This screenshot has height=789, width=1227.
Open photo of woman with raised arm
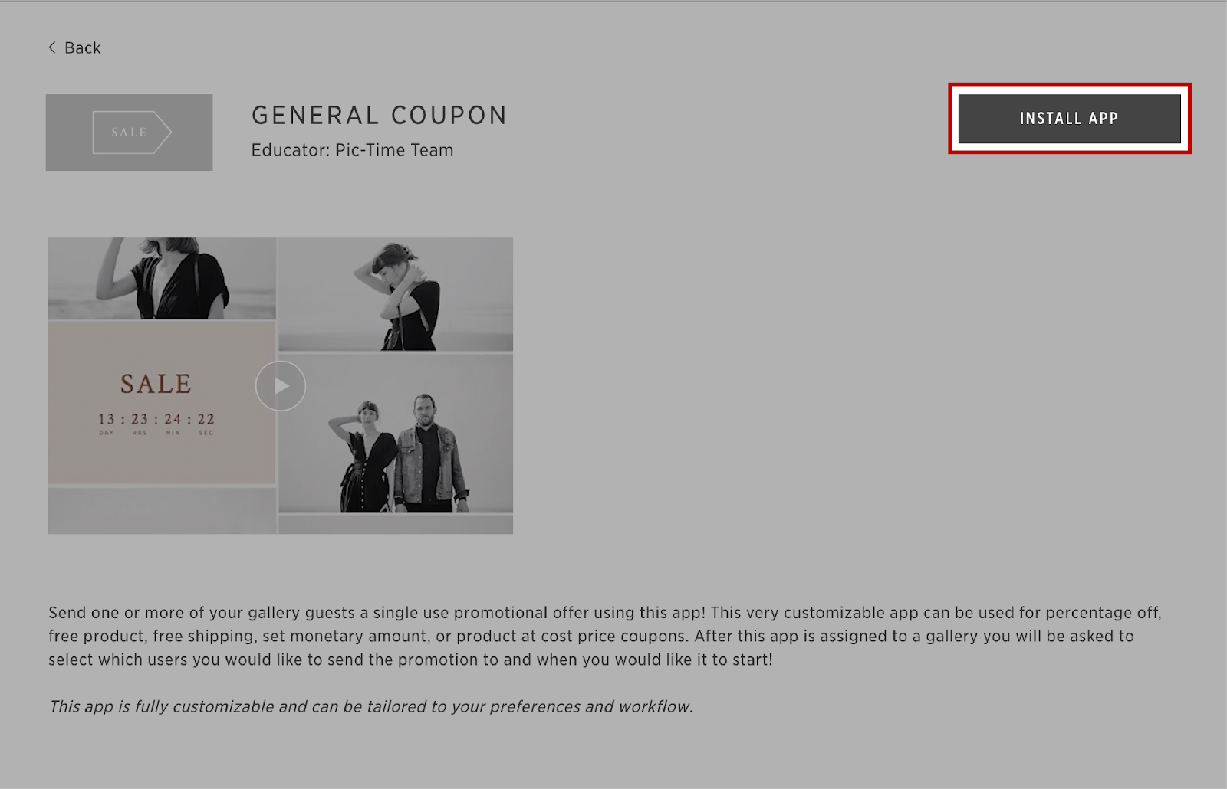162,278
